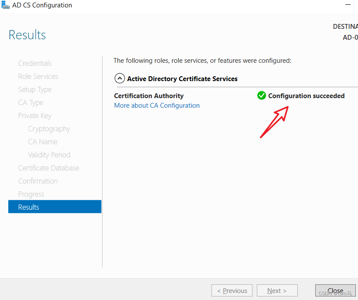Open the More about CA Configuration link

pyautogui.click(x=157, y=106)
